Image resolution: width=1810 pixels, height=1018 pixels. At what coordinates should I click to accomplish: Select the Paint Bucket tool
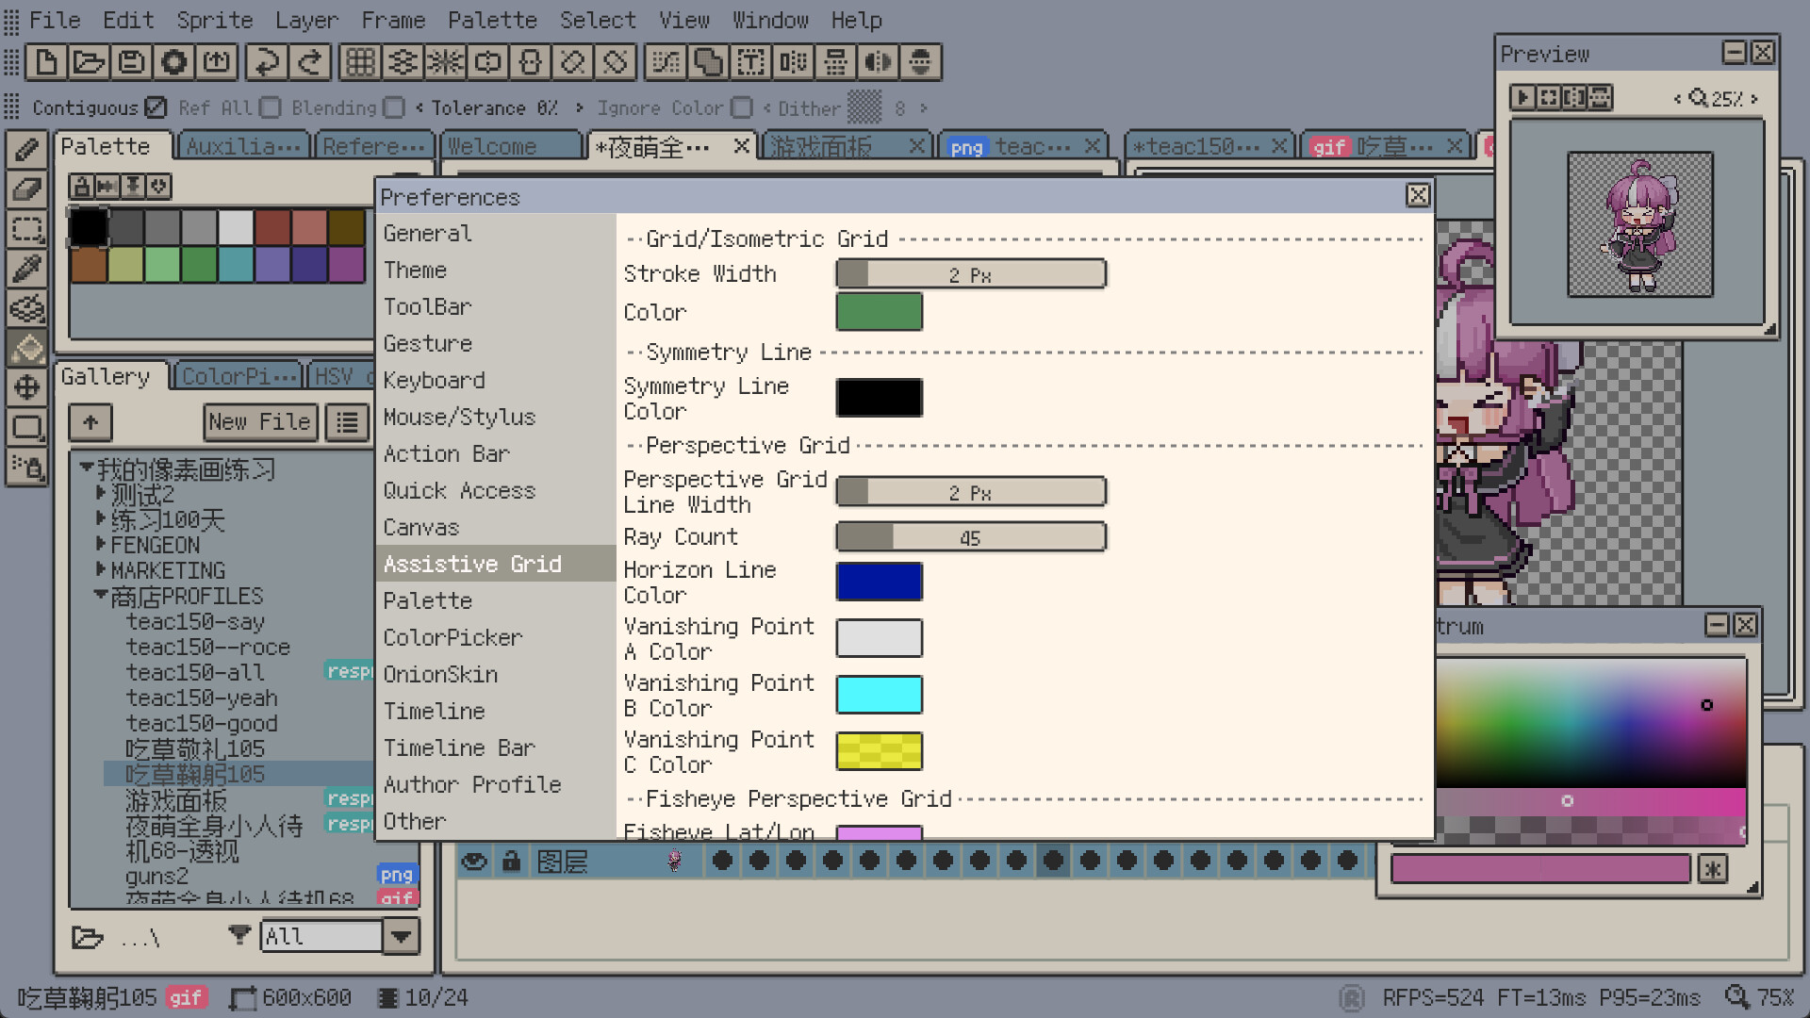(x=26, y=348)
